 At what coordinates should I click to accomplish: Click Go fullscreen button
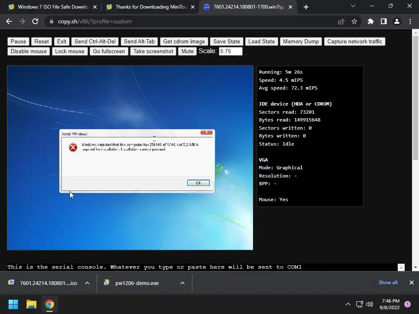coord(109,51)
